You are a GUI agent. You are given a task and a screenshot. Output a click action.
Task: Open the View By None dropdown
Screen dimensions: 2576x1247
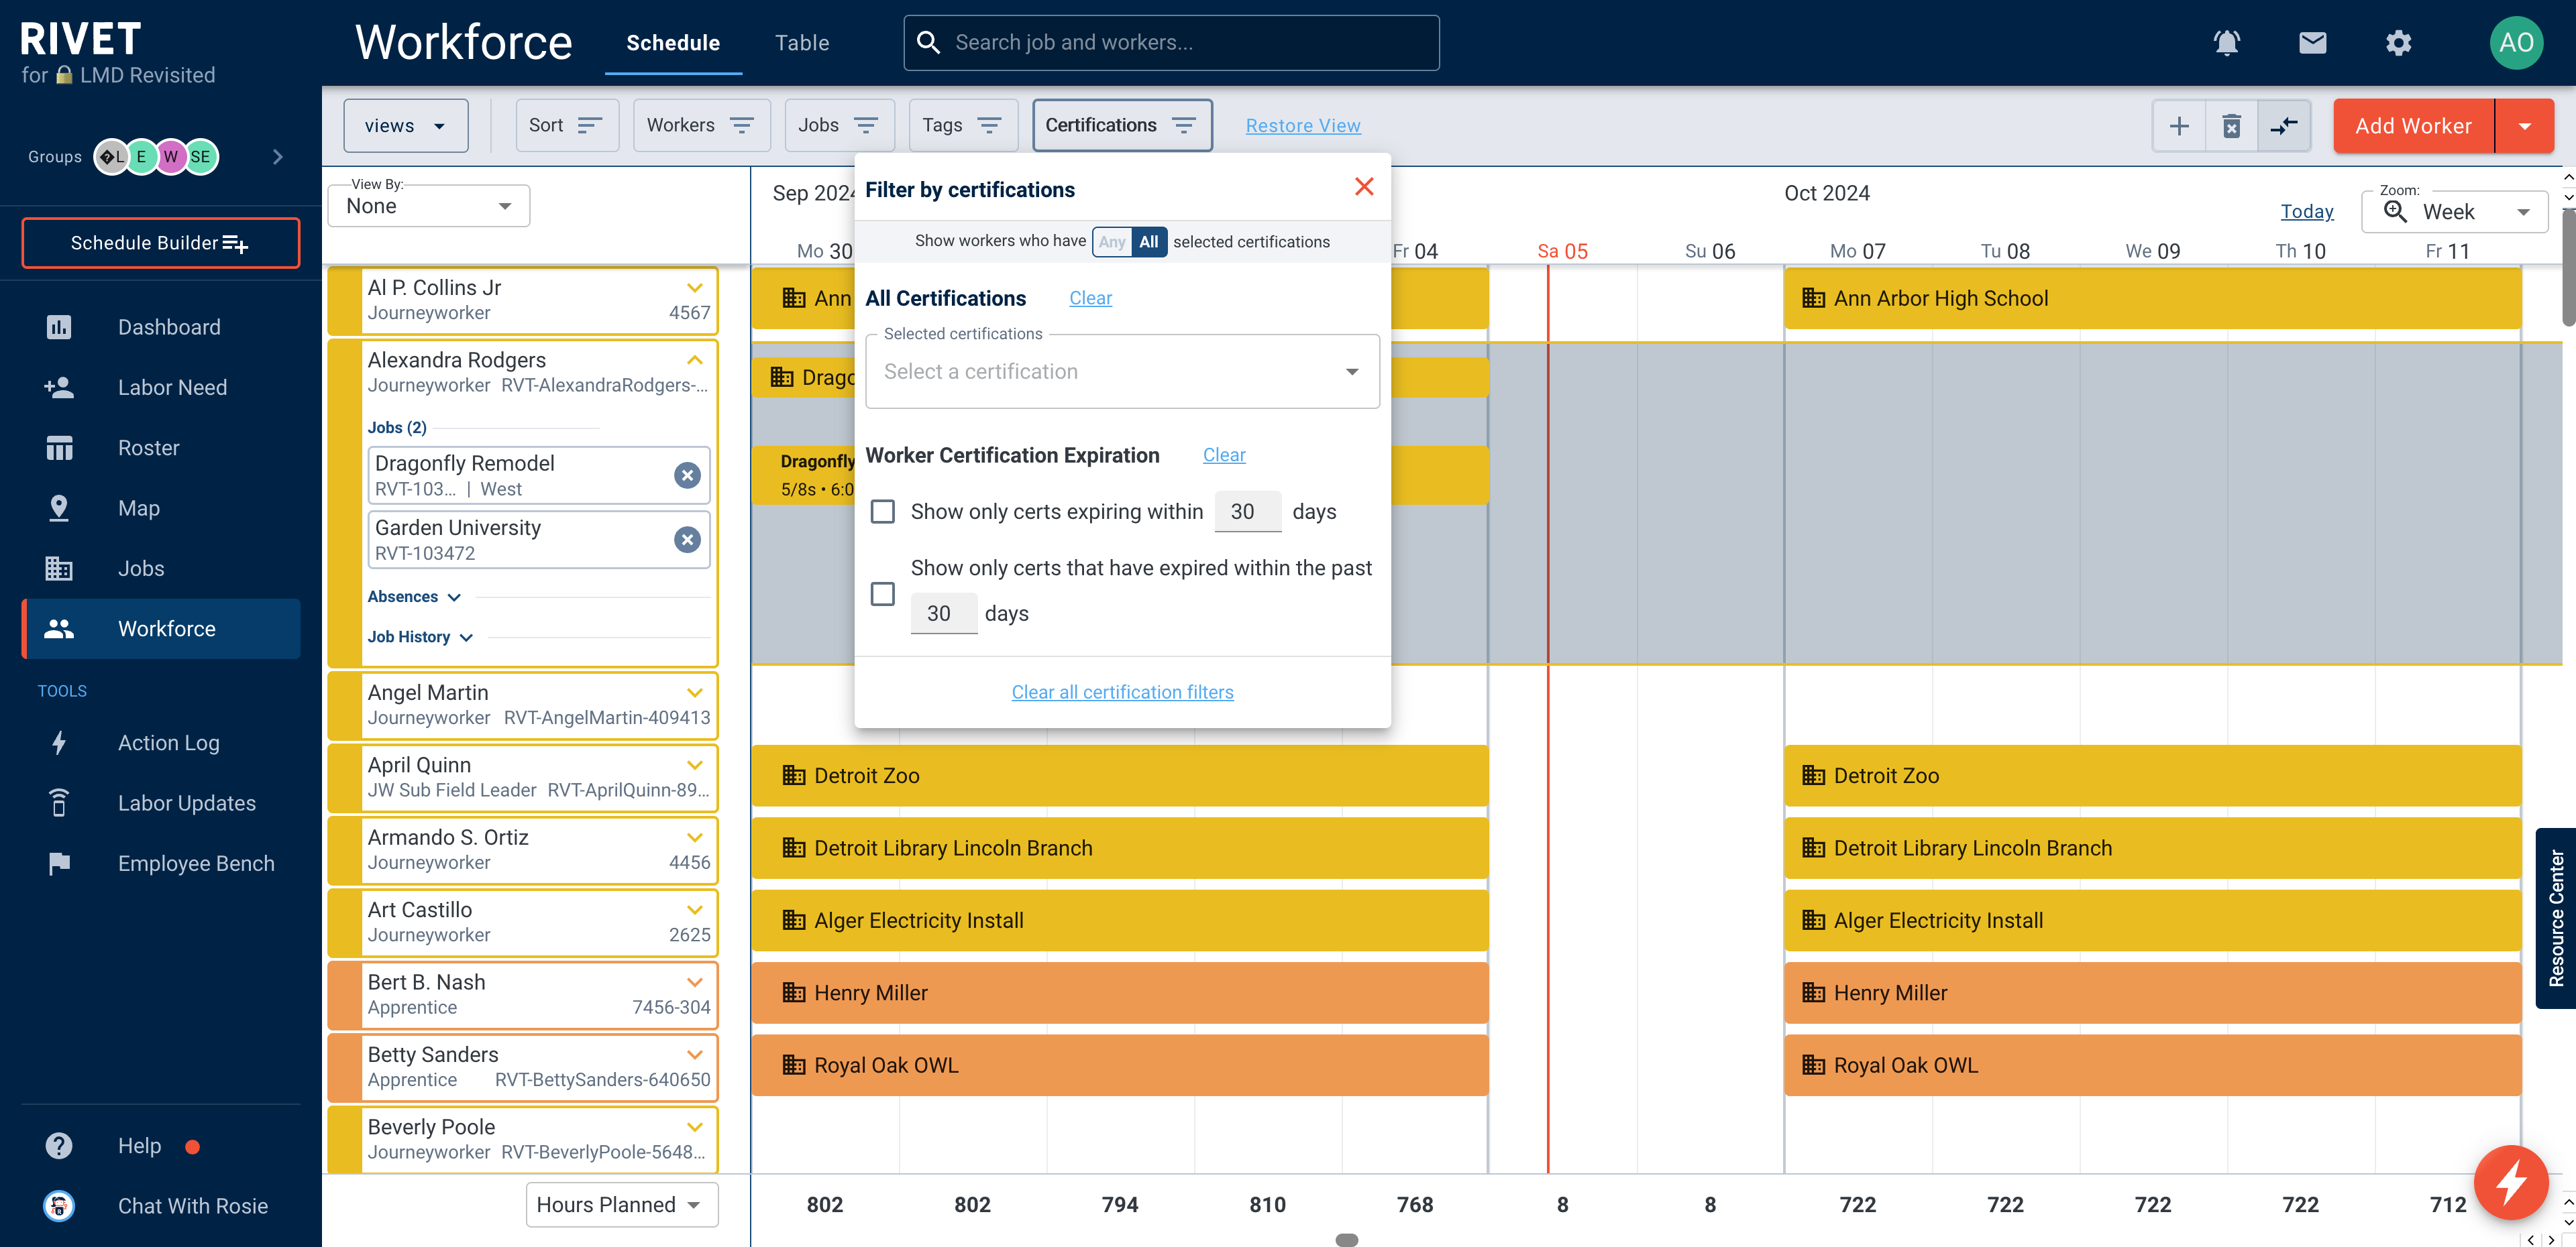pyautogui.click(x=429, y=206)
